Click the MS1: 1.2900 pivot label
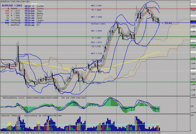The image size is (196, 134). click(x=96, y=31)
